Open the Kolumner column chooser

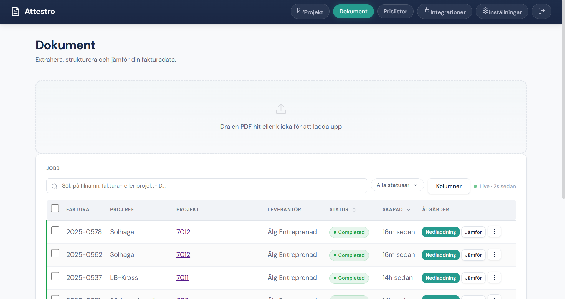[x=448, y=186]
